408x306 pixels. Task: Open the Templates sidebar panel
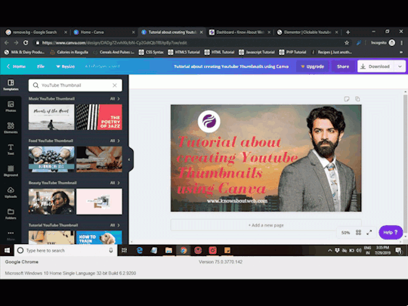(x=11, y=85)
